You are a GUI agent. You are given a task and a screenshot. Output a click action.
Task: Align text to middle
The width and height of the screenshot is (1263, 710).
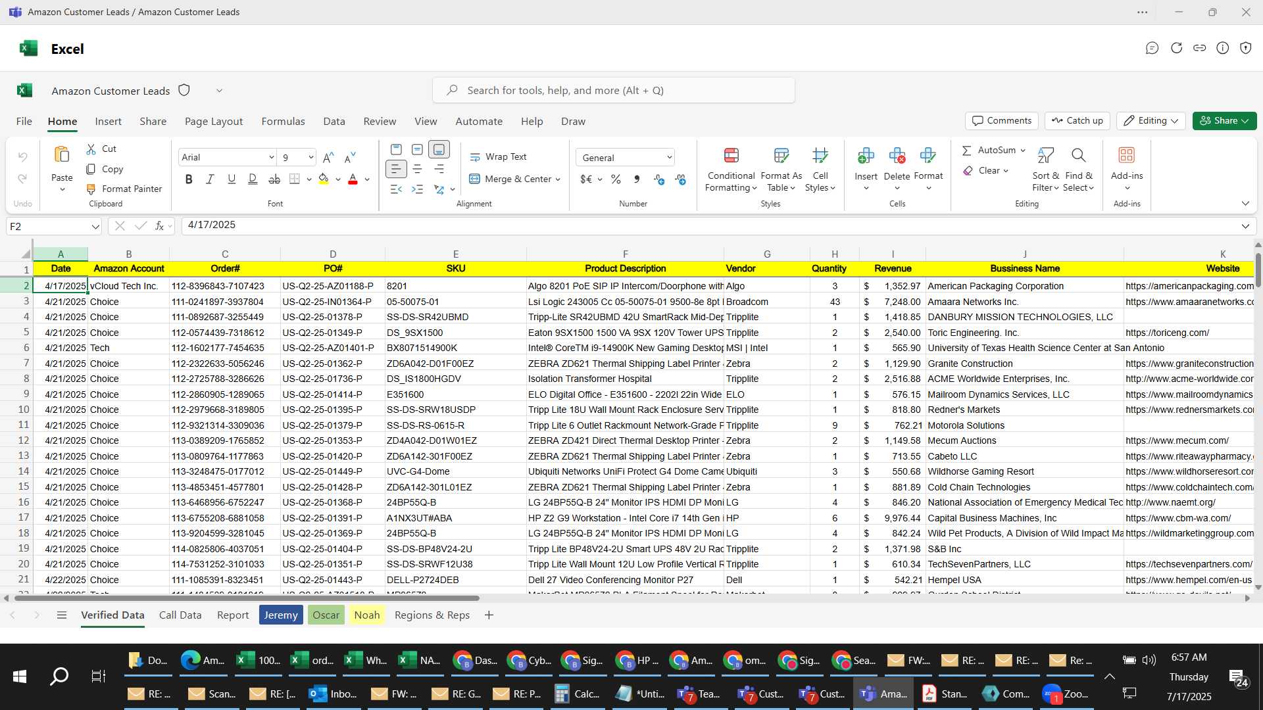(417, 150)
